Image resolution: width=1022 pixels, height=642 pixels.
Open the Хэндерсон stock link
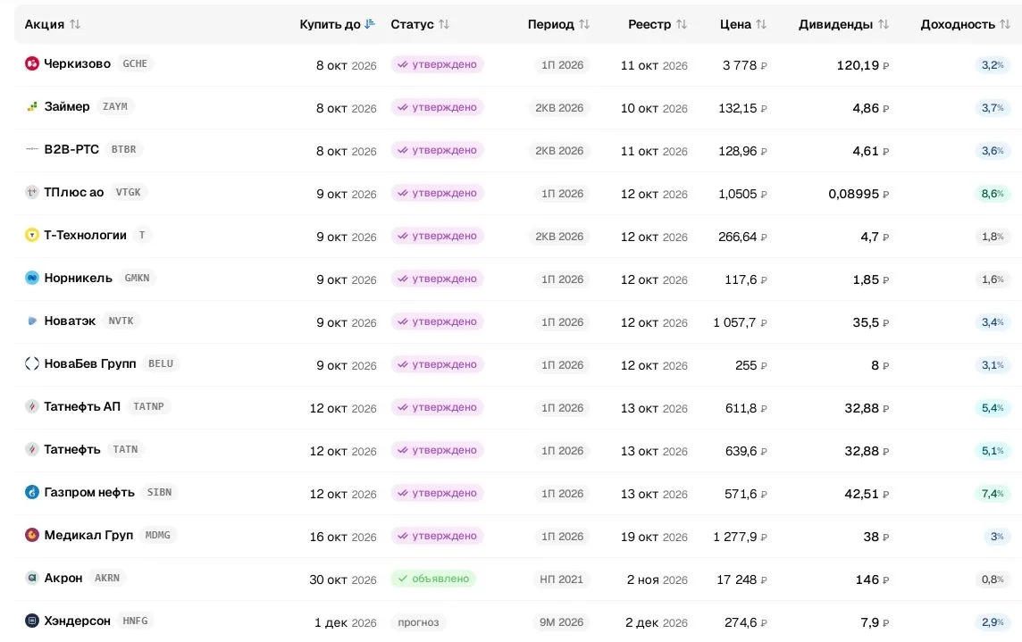point(77,621)
